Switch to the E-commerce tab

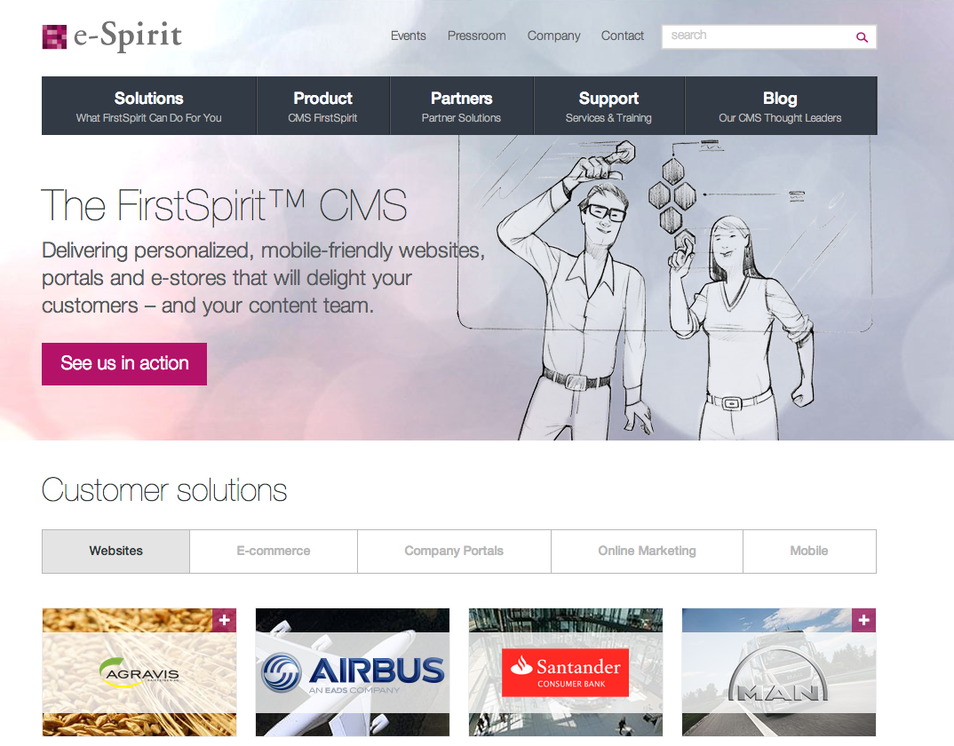coord(274,552)
